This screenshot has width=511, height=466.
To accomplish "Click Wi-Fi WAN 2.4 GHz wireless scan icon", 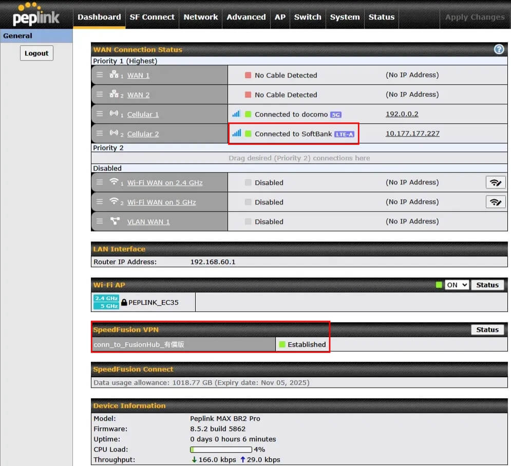I will pyautogui.click(x=496, y=182).
